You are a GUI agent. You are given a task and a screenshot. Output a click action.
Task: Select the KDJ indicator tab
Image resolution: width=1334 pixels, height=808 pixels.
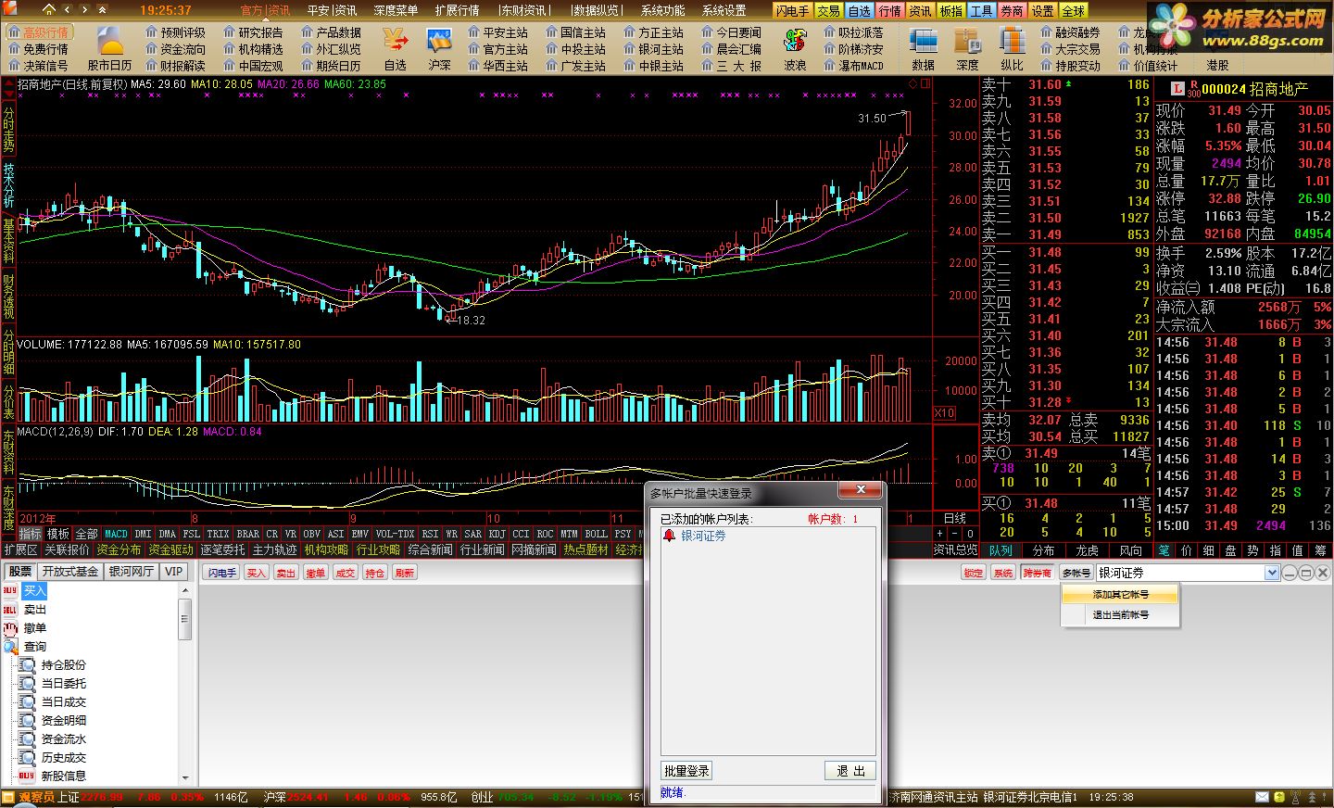coord(497,534)
